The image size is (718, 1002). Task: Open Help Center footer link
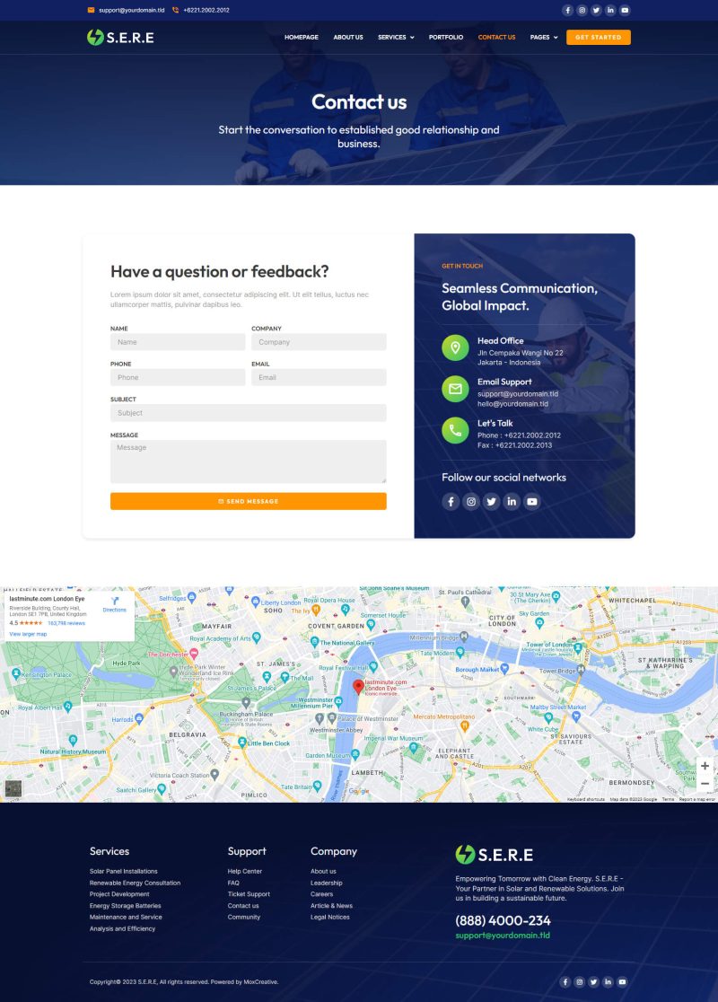pos(245,871)
